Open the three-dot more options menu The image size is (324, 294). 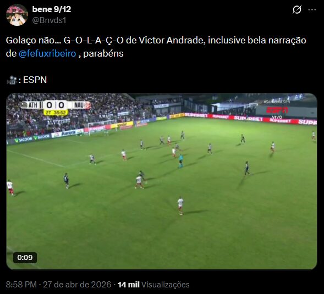click(312, 9)
